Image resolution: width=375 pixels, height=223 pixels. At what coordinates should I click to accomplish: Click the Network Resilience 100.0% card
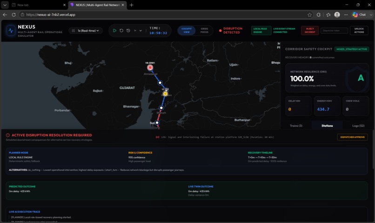[327, 78]
